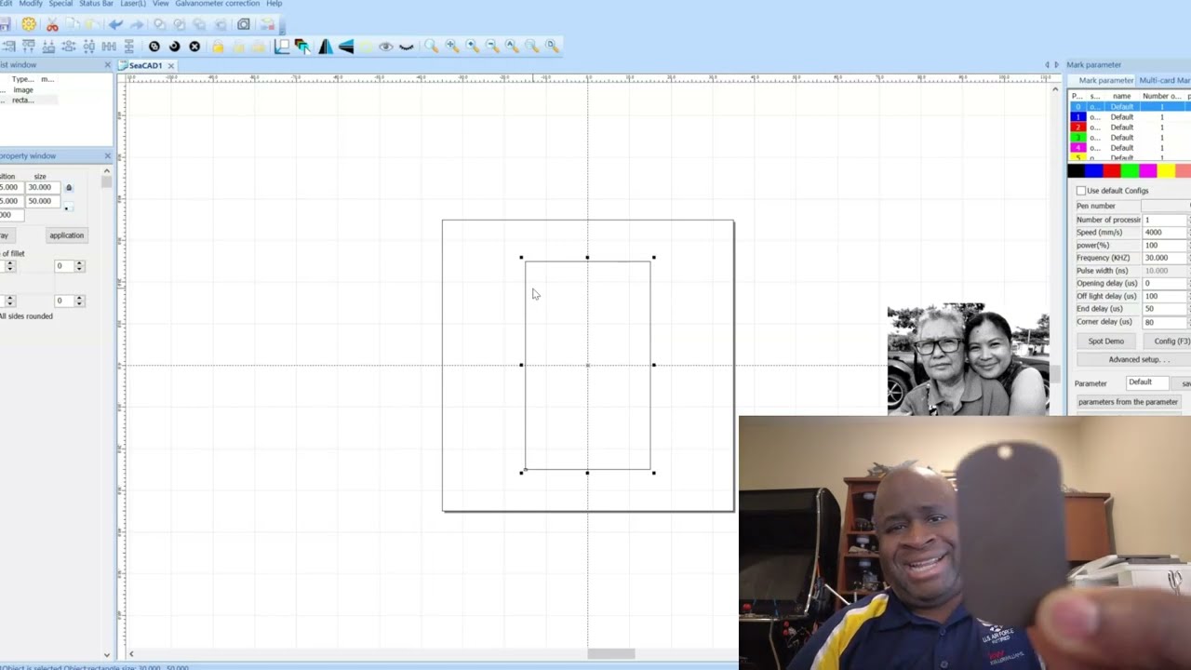Click the align left edges icon
The width and height of the screenshot is (1191, 670).
click(8, 47)
